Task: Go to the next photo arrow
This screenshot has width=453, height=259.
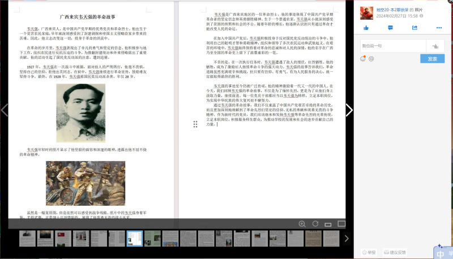Action: (x=349, y=110)
